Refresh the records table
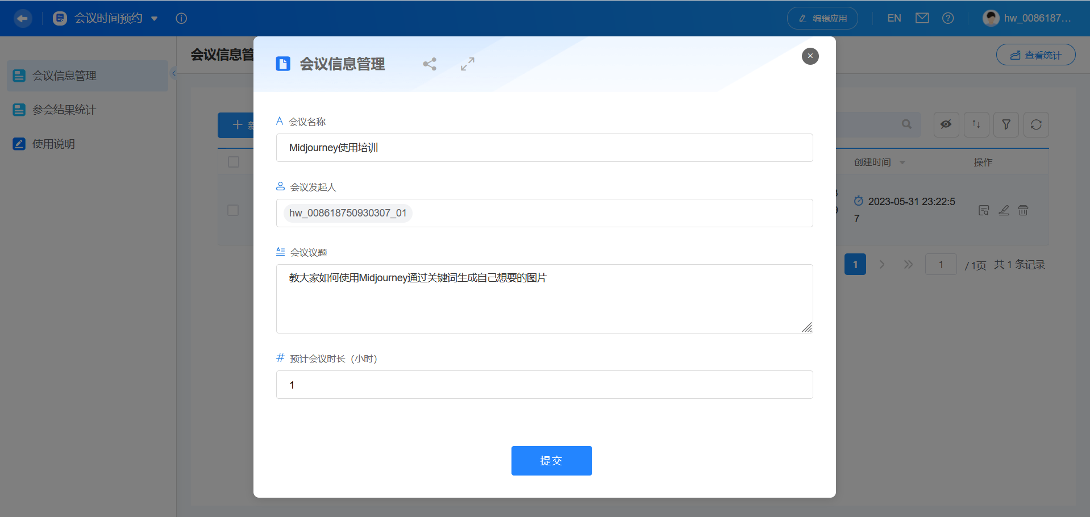 [x=1036, y=124]
